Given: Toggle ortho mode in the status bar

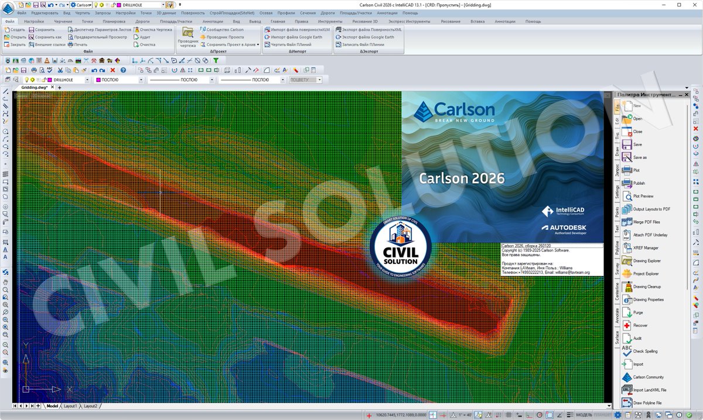Looking at the screenshot, I should click(528, 415).
